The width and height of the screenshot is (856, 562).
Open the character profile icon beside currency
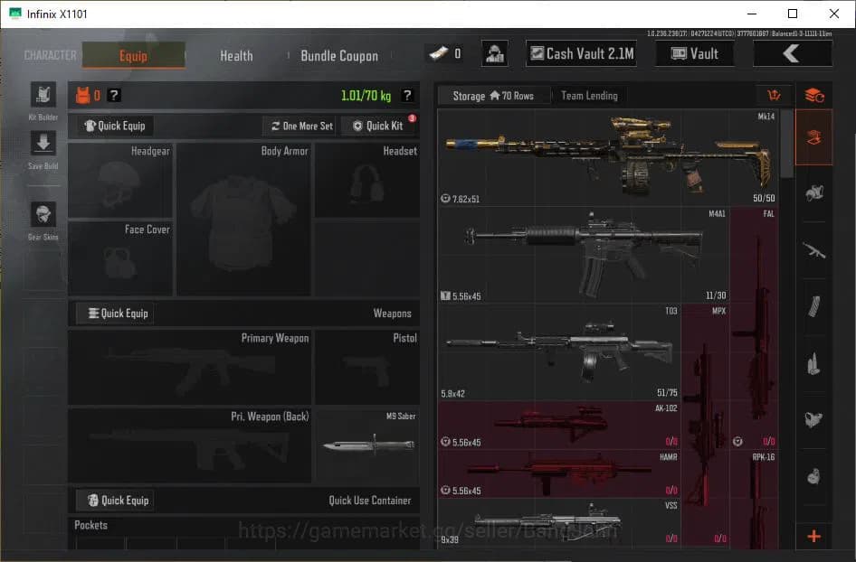click(494, 54)
